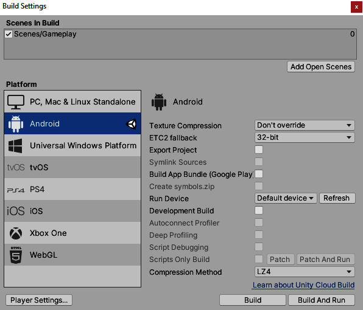Click the HTML5 WebGL icon

(x=16, y=255)
